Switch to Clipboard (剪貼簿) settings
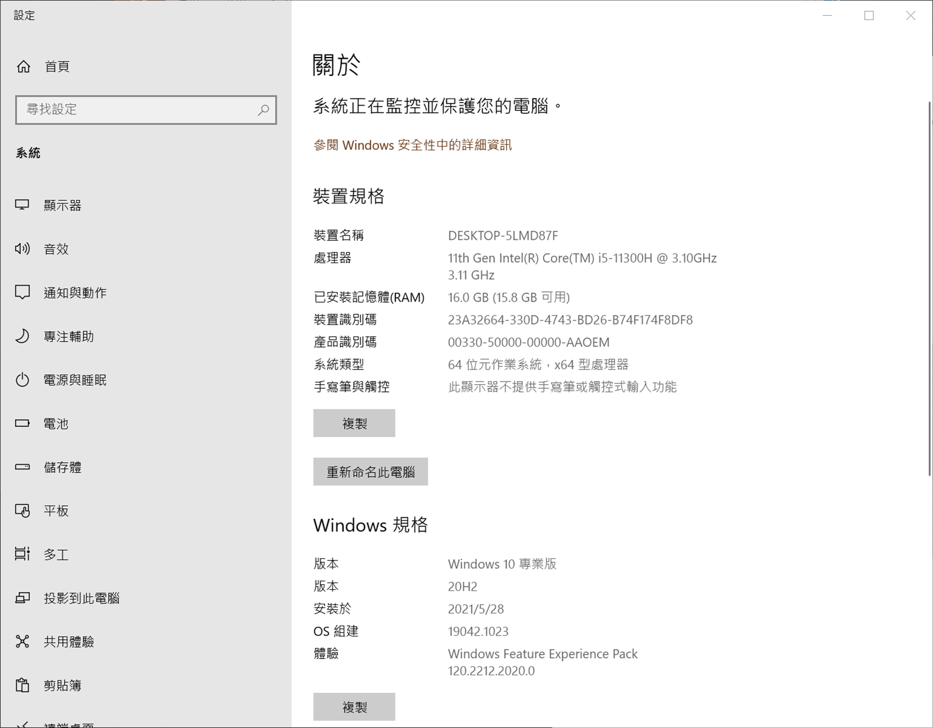Viewport: 933px width, 728px height. coord(62,686)
